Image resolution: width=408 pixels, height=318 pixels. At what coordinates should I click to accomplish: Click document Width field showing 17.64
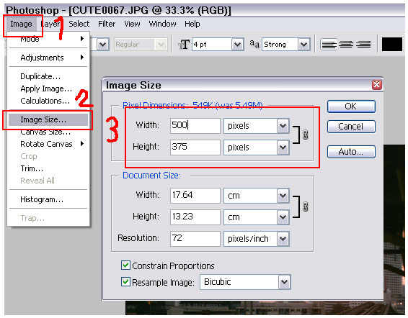pos(195,196)
